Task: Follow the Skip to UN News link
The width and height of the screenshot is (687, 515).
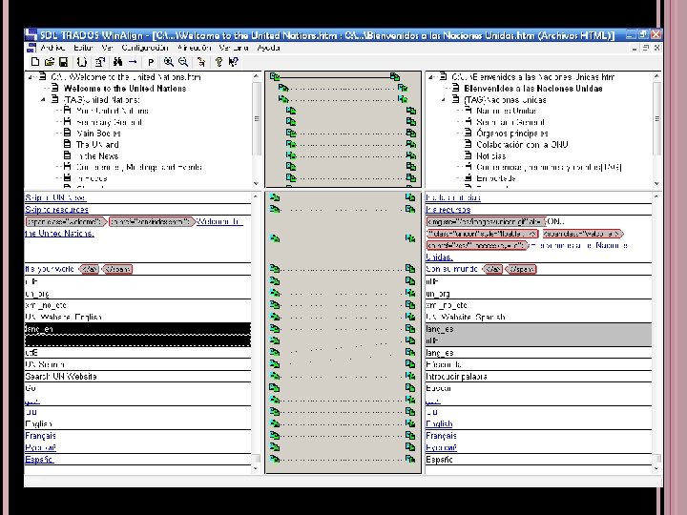Action: [55, 197]
